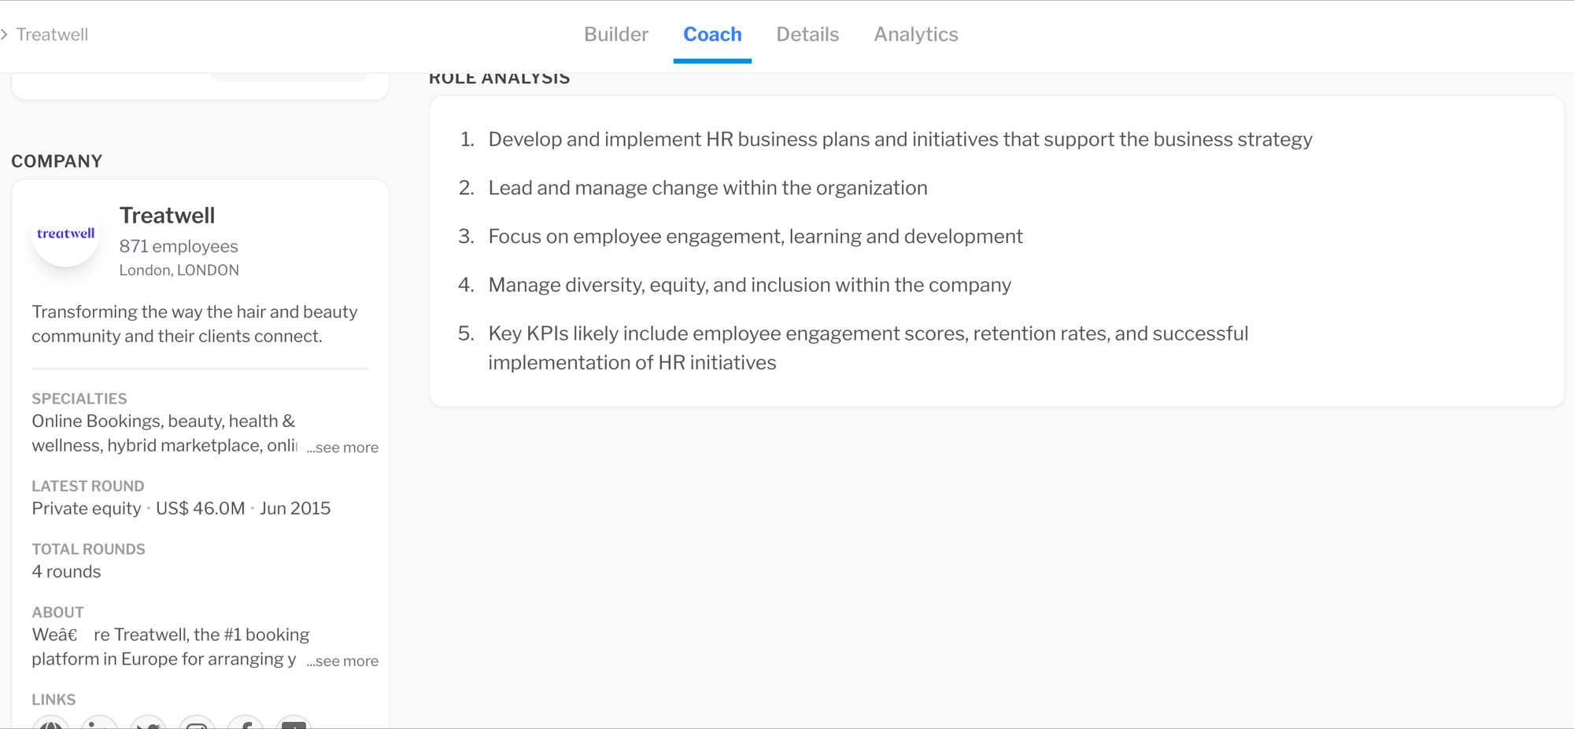Screen dimensions: 1574x729
Task: Open Treatwell's Twitter bird icon
Action: (149, 724)
